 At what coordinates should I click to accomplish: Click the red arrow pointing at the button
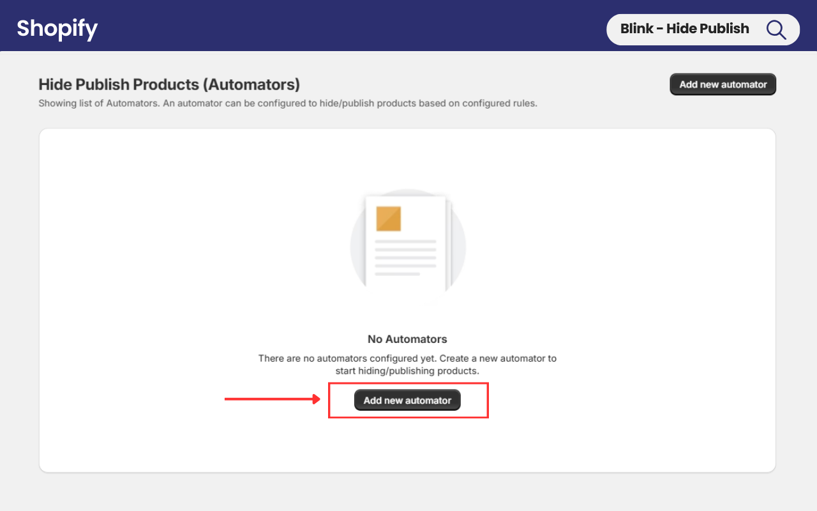(x=272, y=400)
